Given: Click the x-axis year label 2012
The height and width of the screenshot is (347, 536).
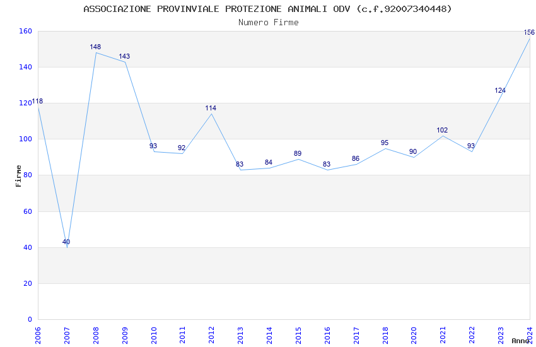Looking at the screenshot, I should tap(211, 335).
